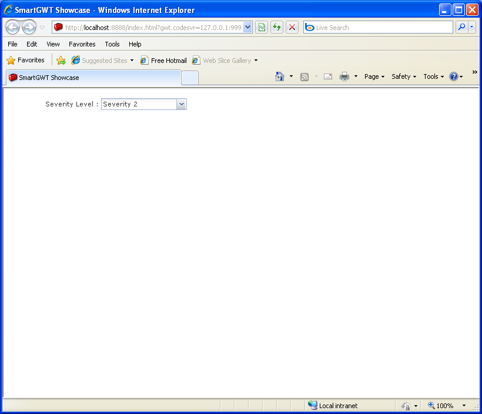Viewport: 482px width, 414px height.
Task: Click the browser Back arrow button
Action: point(12,28)
